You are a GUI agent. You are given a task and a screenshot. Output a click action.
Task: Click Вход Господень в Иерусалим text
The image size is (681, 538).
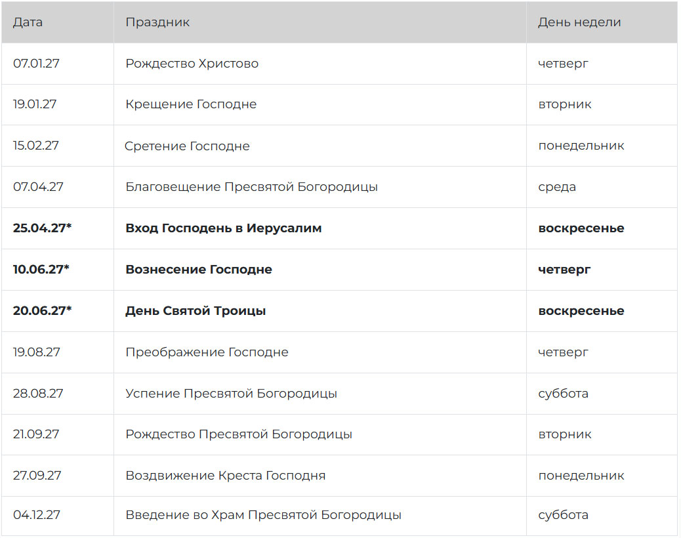point(224,228)
